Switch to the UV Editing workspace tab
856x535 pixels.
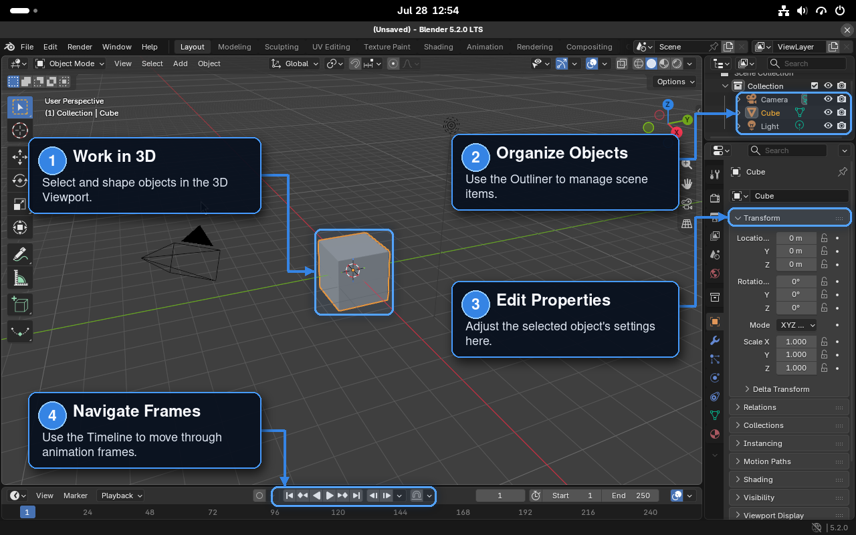(x=331, y=47)
